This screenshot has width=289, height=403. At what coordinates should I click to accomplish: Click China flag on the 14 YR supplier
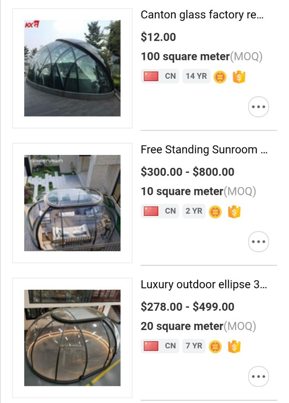coord(151,77)
